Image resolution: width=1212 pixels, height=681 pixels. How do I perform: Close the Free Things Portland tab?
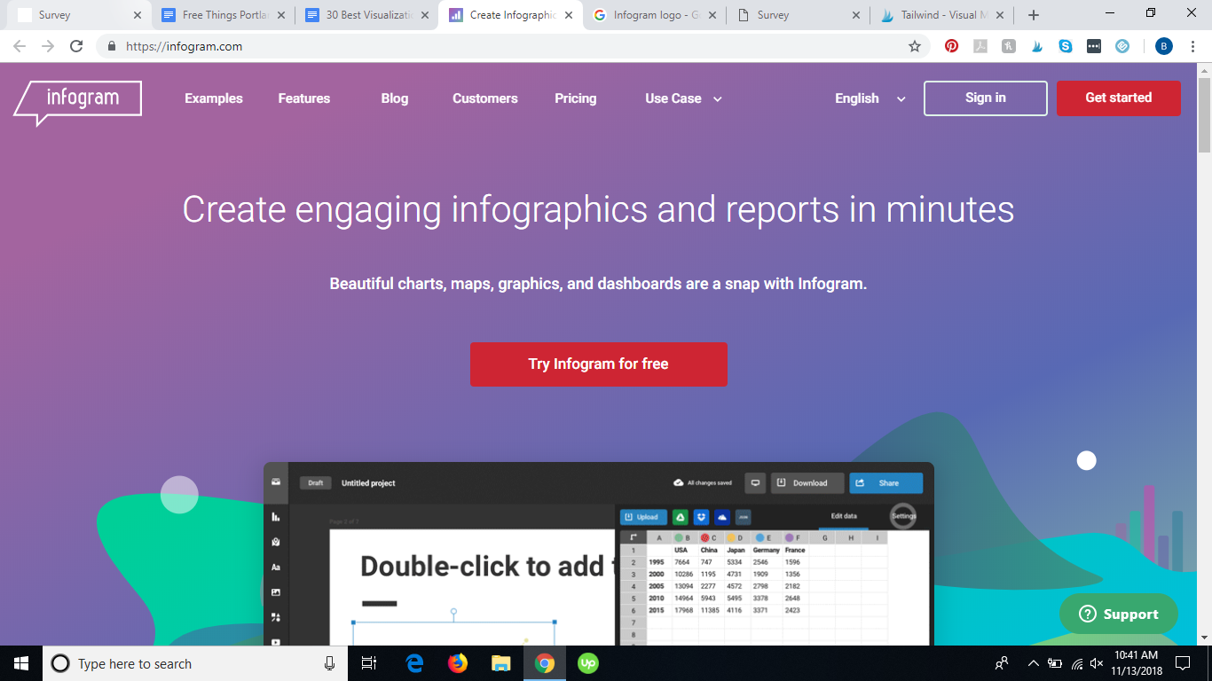tap(281, 15)
